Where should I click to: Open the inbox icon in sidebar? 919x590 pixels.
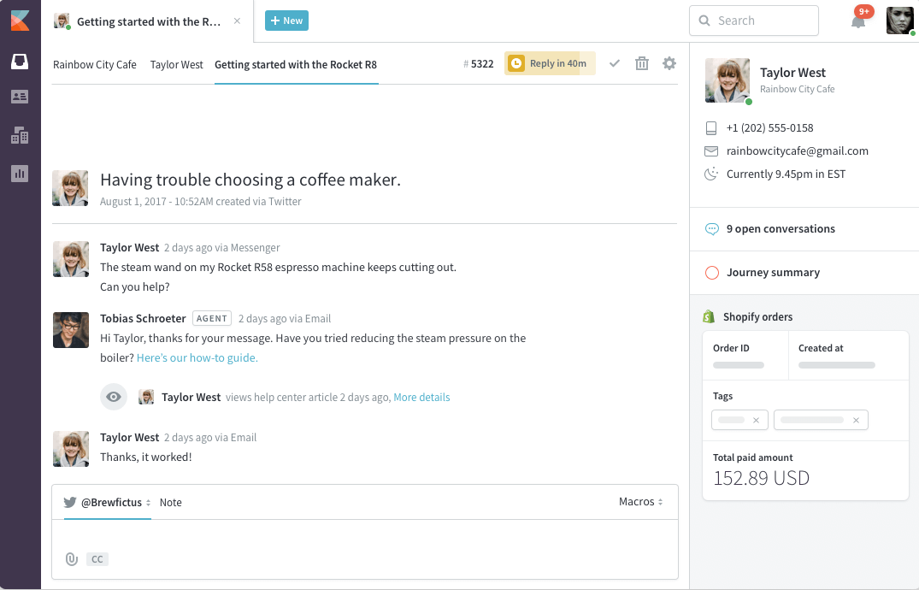19,62
